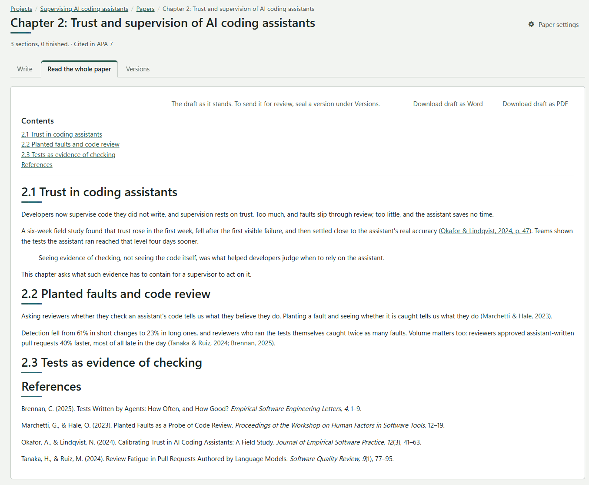This screenshot has width=589, height=485.
Task: Click 'The draft as it stands' notice text
Action: tap(276, 104)
